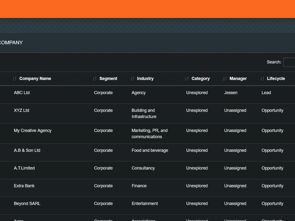Sort by Category column arrows

(x=187, y=79)
